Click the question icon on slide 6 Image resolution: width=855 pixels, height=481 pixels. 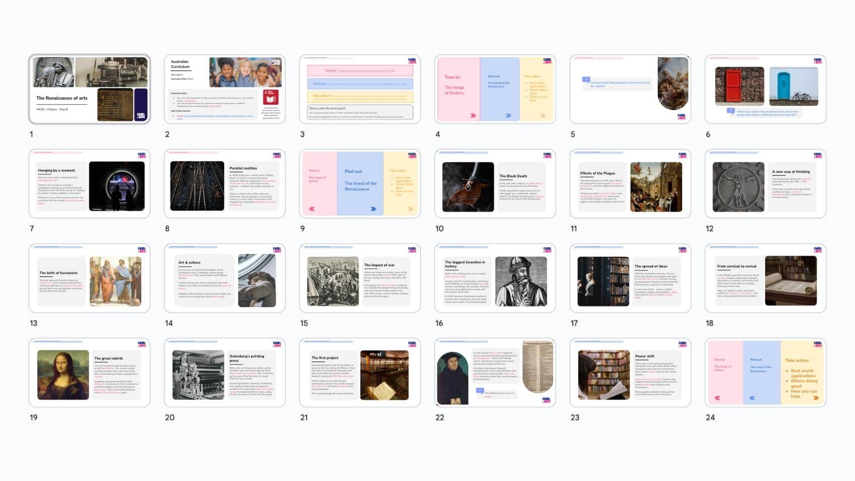730,111
